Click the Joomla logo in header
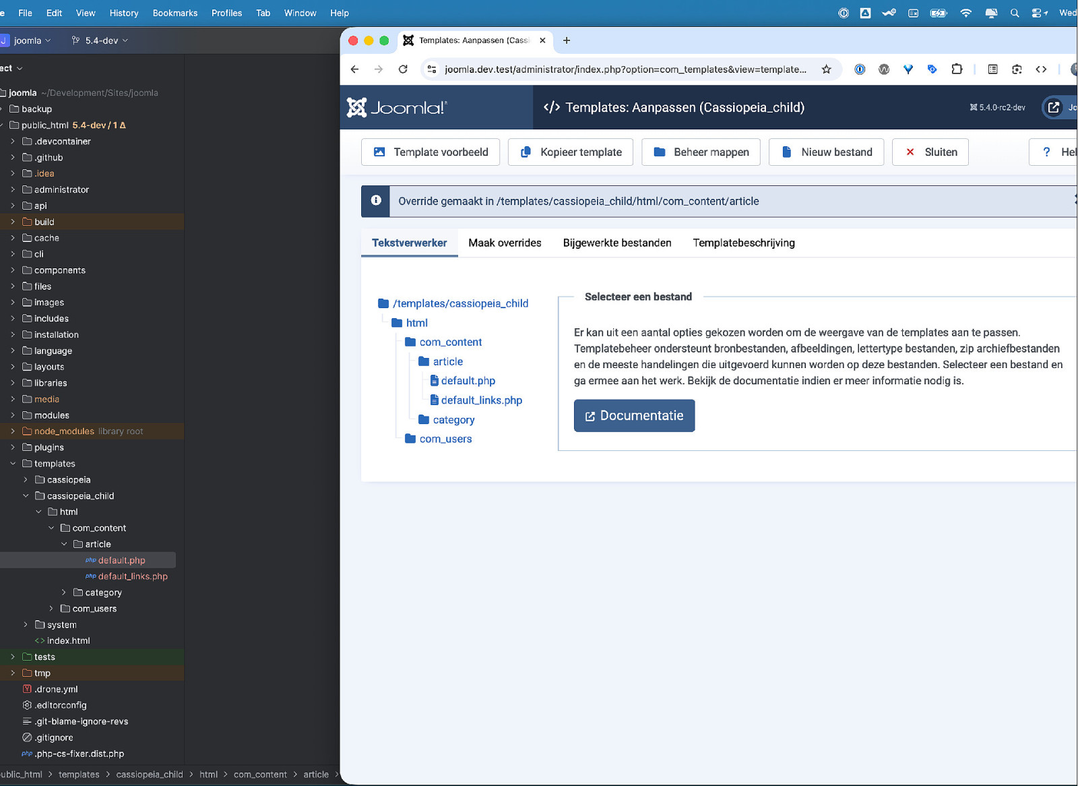The height and width of the screenshot is (786, 1078). [x=396, y=108]
